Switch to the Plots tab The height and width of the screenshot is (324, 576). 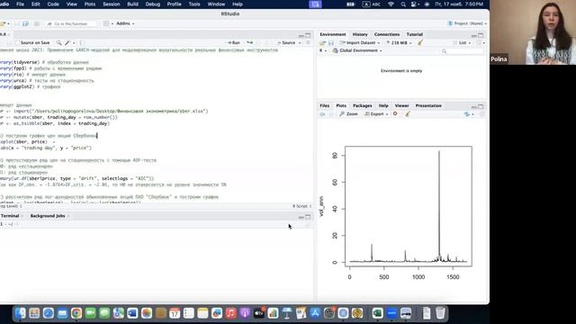[x=341, y=105]
